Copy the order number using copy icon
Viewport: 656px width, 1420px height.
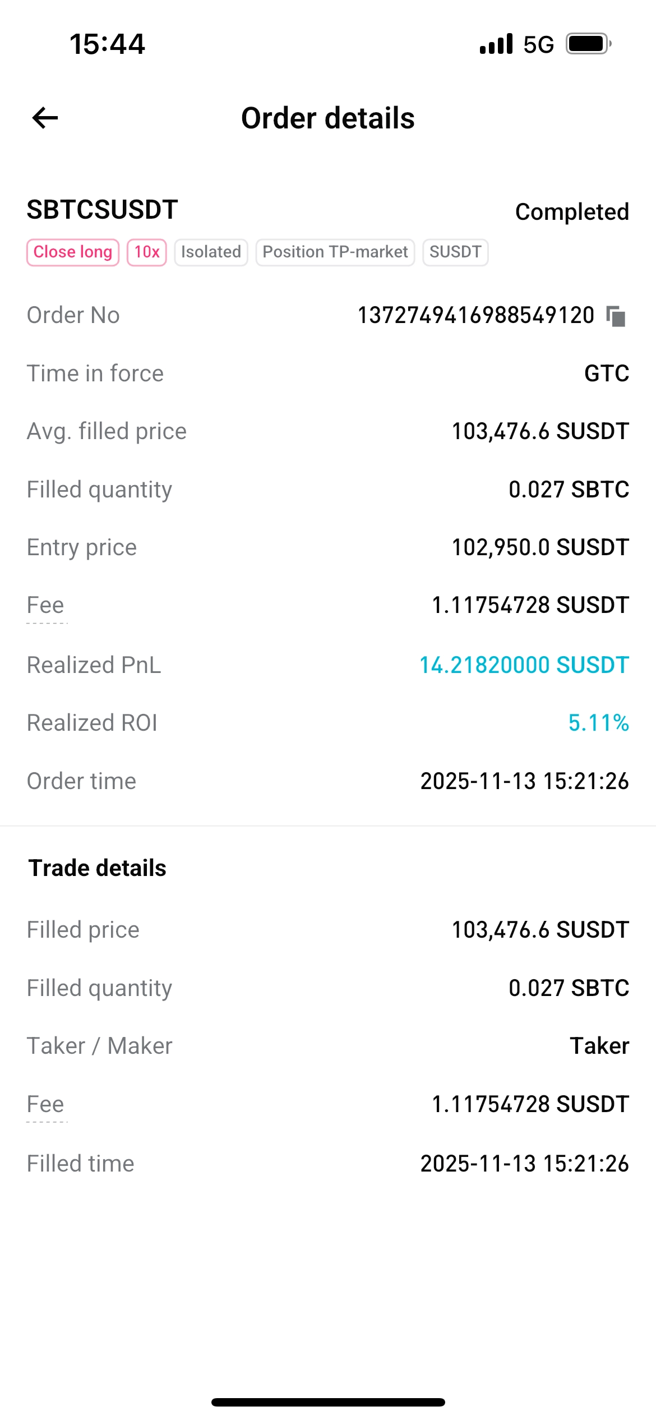616,316
